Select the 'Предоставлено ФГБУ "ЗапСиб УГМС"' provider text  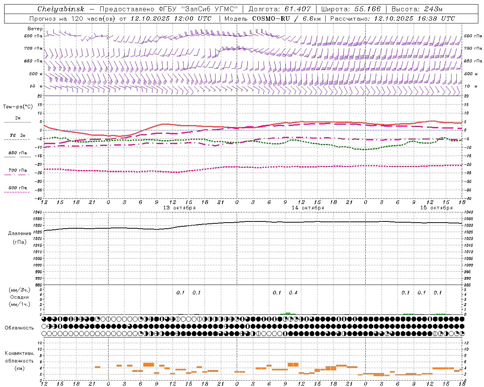[x=169, y=9]
